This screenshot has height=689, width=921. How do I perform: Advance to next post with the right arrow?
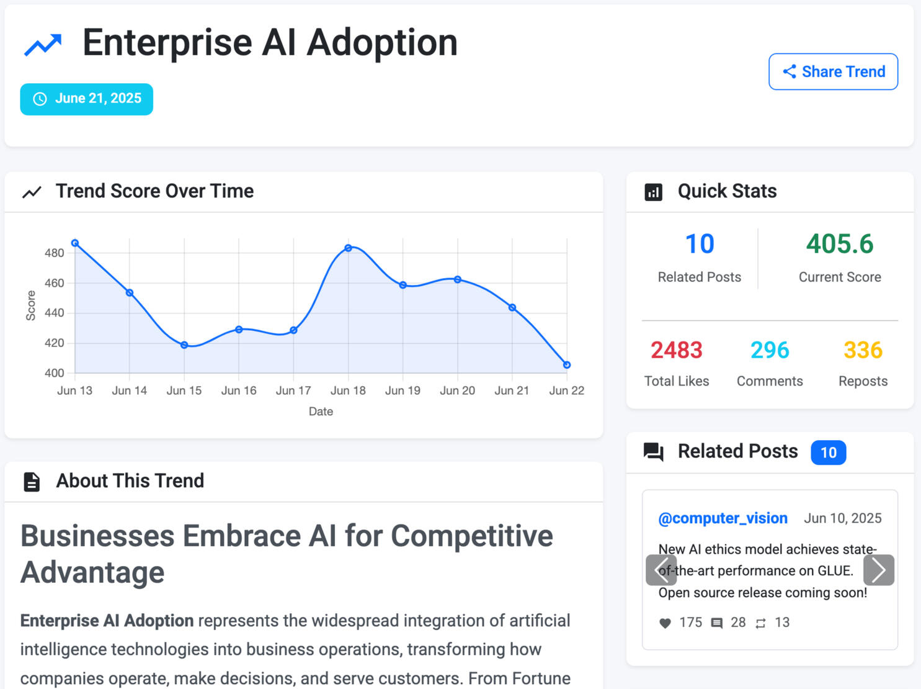click(x=878, y=570)
